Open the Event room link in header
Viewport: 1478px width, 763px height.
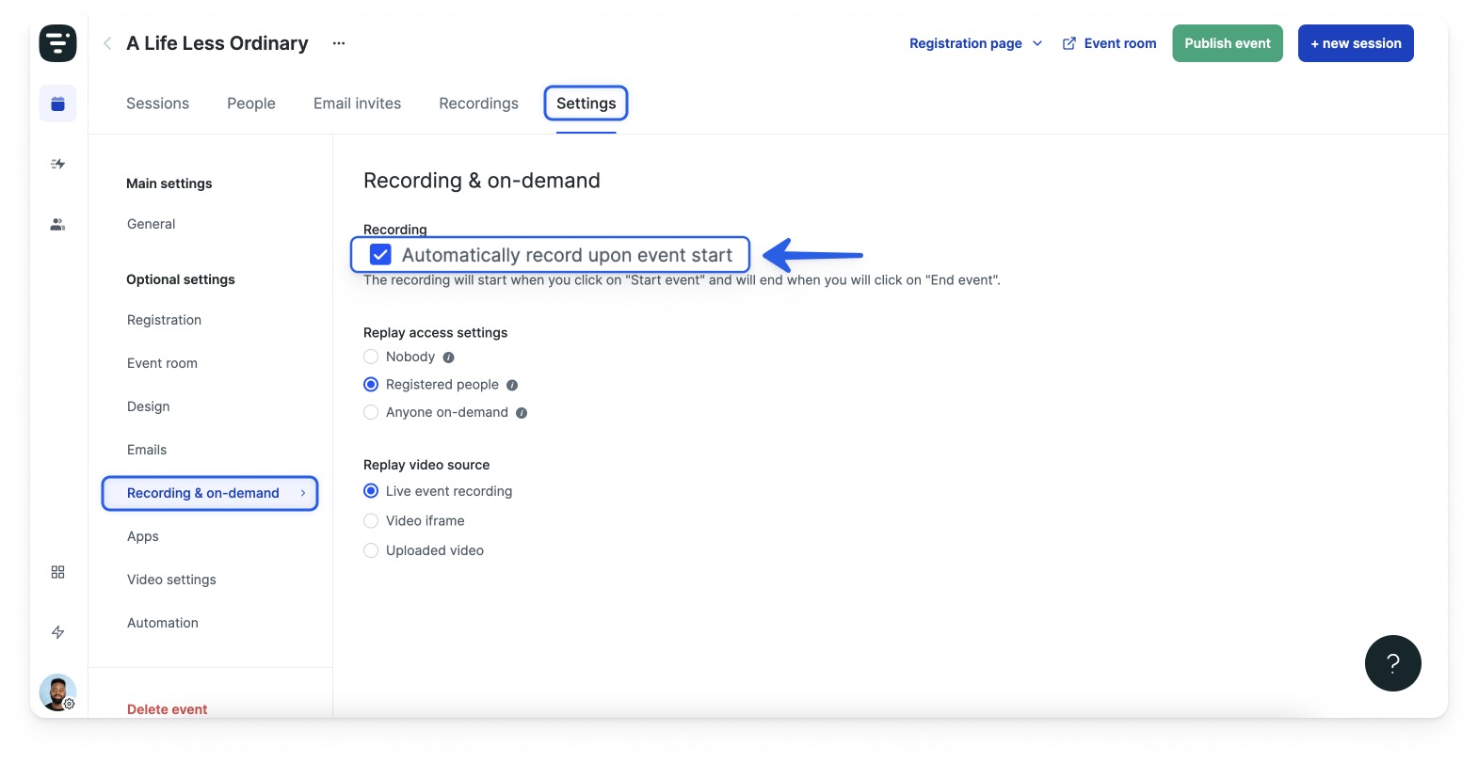[1120, 43]
